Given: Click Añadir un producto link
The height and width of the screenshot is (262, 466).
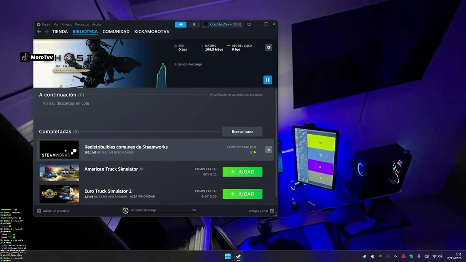Looking at the screenshot, I should [56, 211].
